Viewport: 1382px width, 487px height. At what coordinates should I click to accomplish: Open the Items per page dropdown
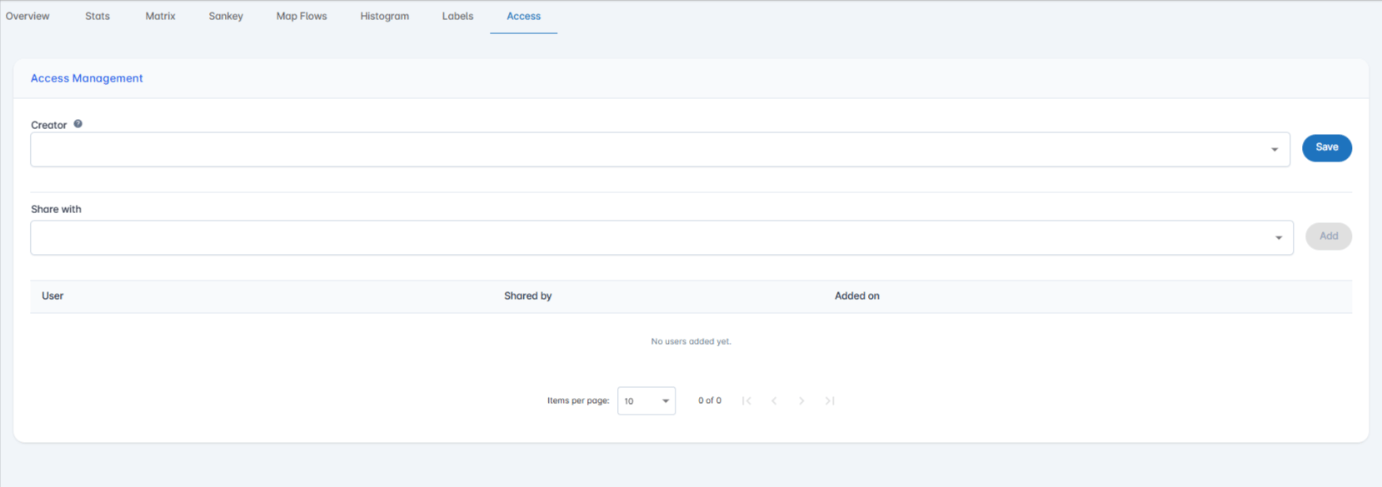tap(646, 400)
